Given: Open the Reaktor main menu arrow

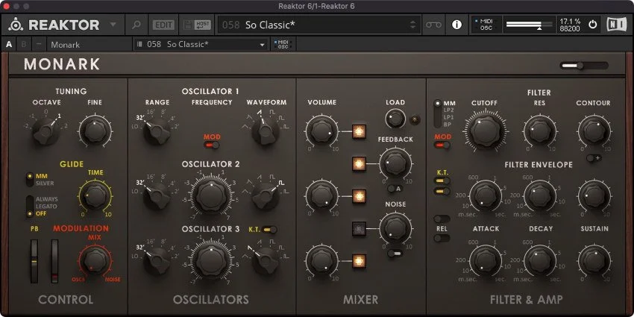Looking at the screenshot, I should [113, 25].
